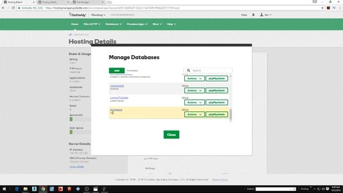Click the taskbar clock and date

[x=335, y=189]
